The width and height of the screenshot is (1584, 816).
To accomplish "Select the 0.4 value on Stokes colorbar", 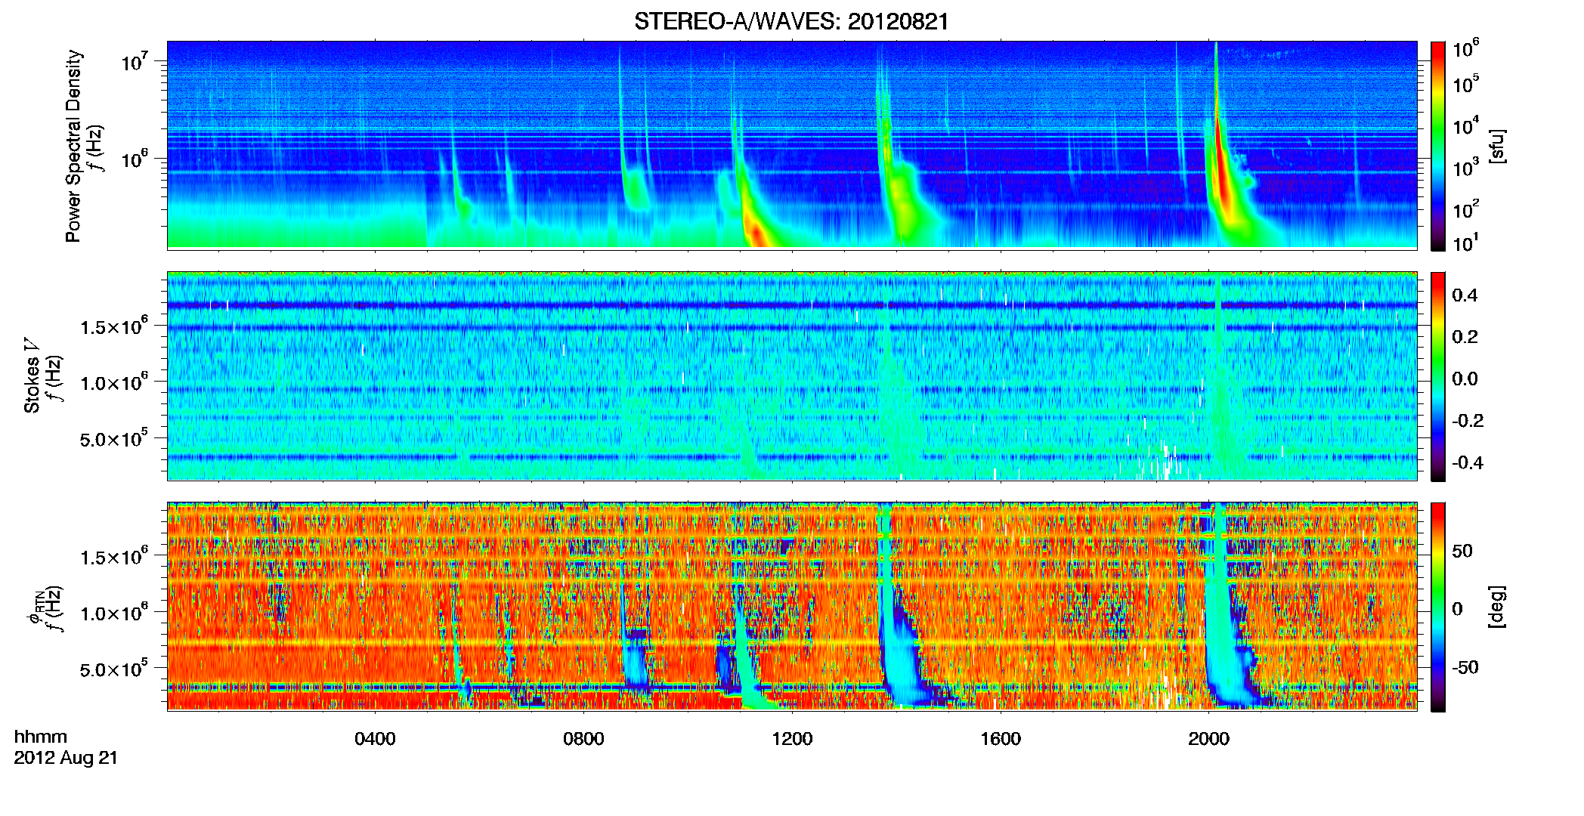I will tap(1465, 295).
